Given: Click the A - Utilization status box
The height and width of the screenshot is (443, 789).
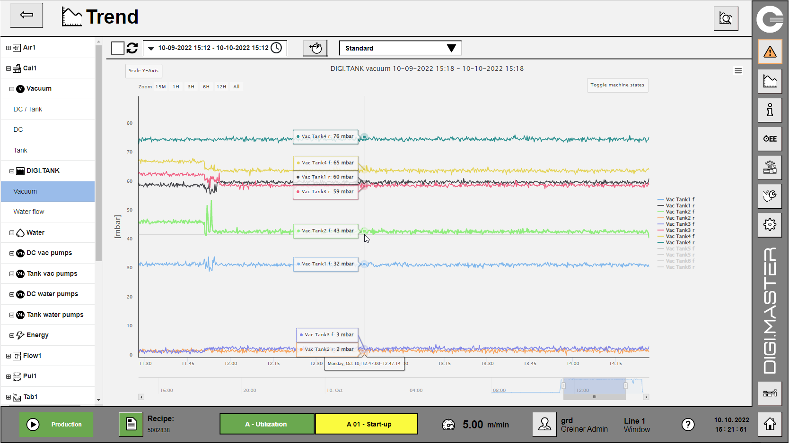Looking at the screenshot, I should click(x=267, y=424).
